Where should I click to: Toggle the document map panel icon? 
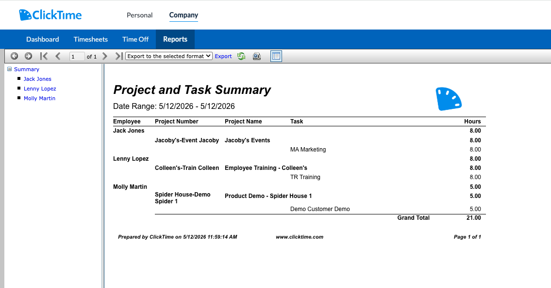[x=276, y=56]
